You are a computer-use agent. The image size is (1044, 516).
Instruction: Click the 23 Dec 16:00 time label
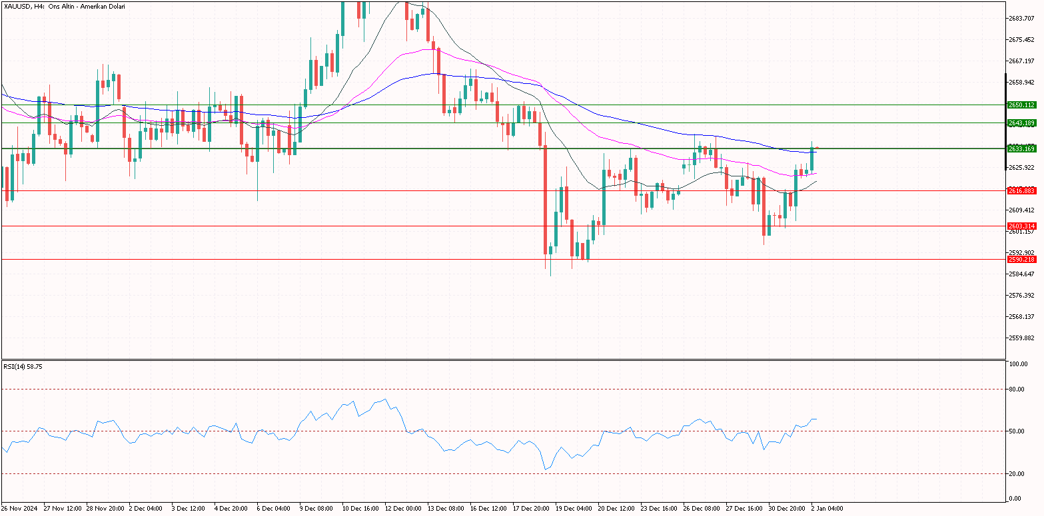pos(658,509)
